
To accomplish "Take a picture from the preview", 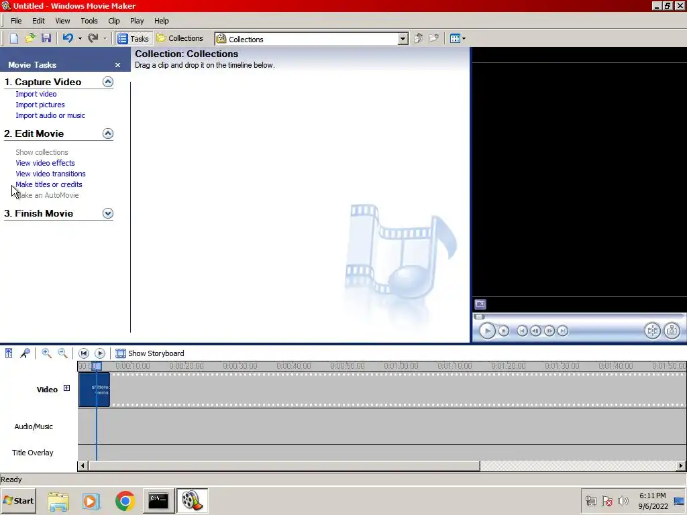I will tap(672, 331).
